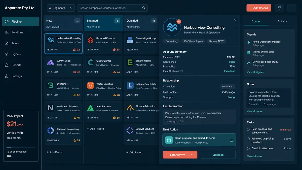Open the top bar three-dots menu
Viewport: 302px width, 170px height.
coord(292,8)
